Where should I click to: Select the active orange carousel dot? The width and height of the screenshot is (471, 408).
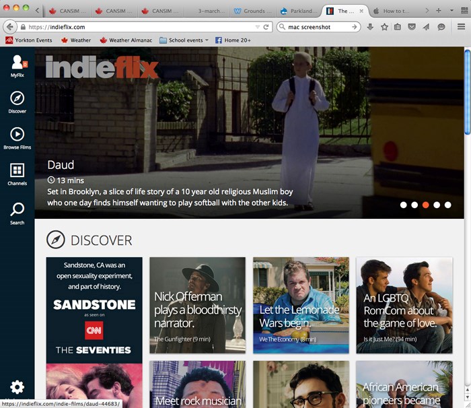coord(426,205)
